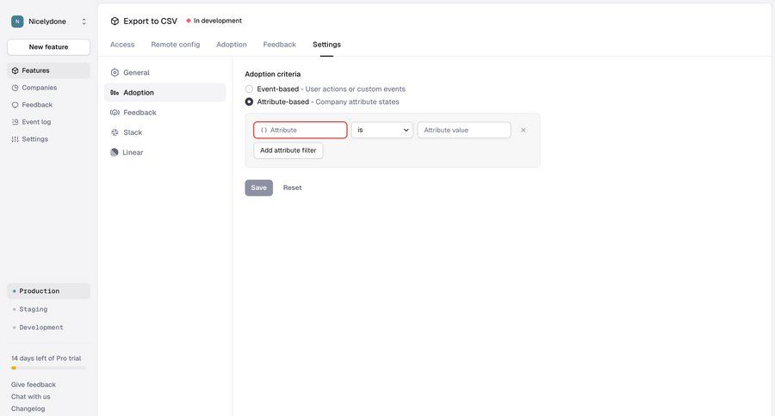
Task: Select the Settings tab in the header
Action: point(326,45)
